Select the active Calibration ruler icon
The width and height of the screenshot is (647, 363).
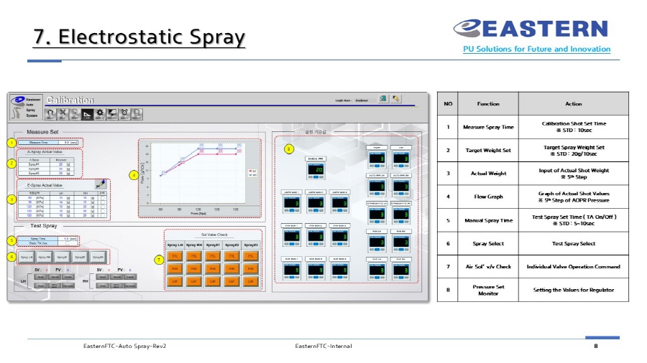click(87, 114)
